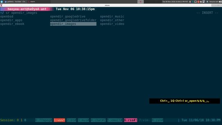Click the display monitor tray icon
This screenshot has height=125, width=222.
(x=196, y=2)
